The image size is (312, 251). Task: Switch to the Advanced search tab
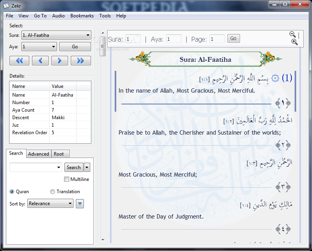(38, 154)
